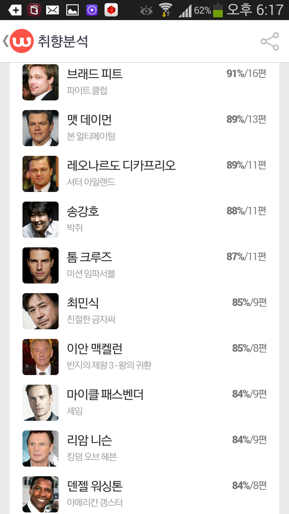This screenshot has height=514, width=289.
Task: Tap the red cube app notification icon
Action: click(x=111, y=10)
